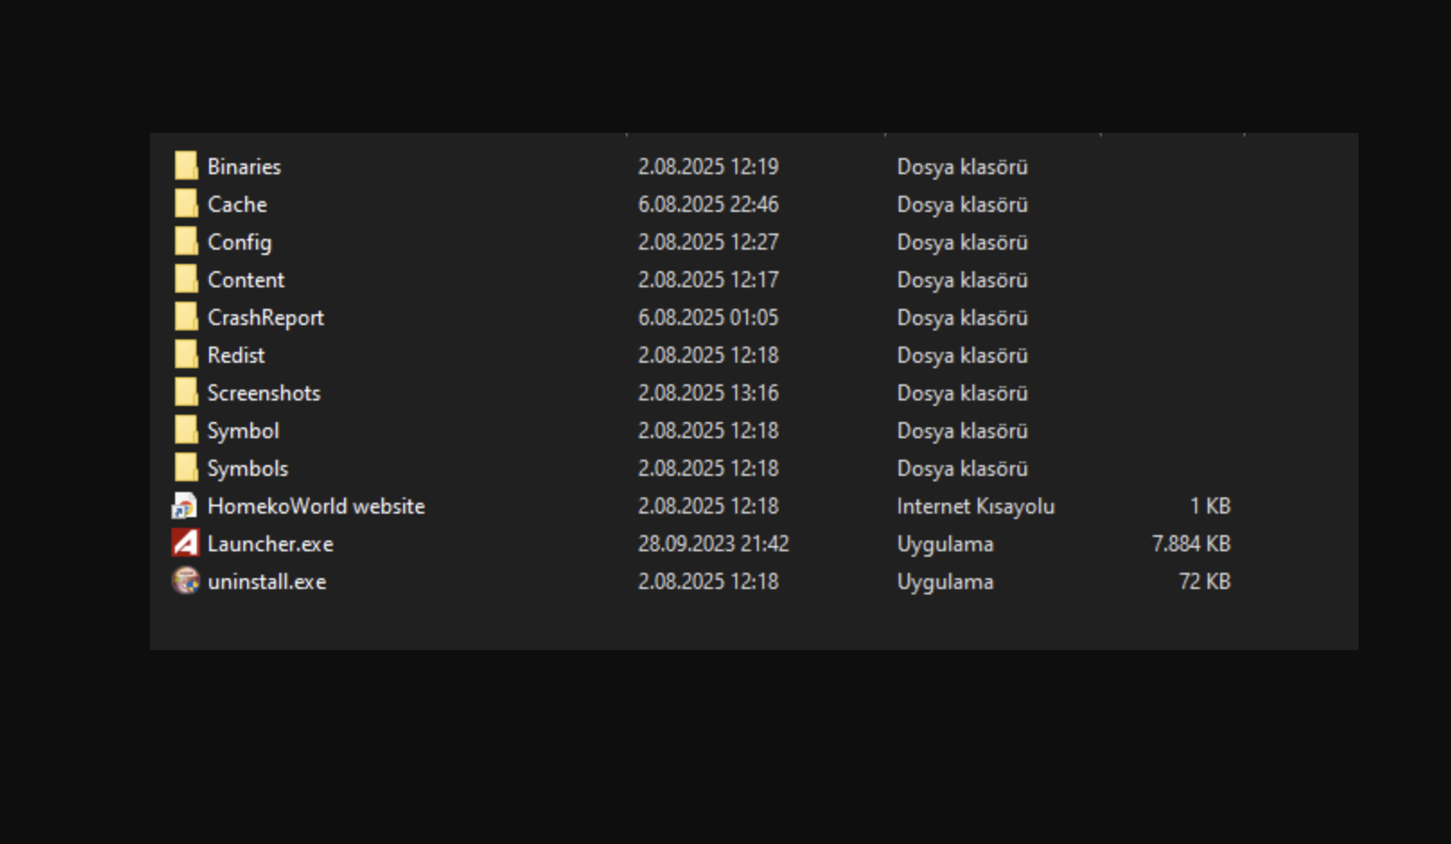Select the Launcher.exe file name
The image size is (1451, 844).
click(x=270, y=544)
